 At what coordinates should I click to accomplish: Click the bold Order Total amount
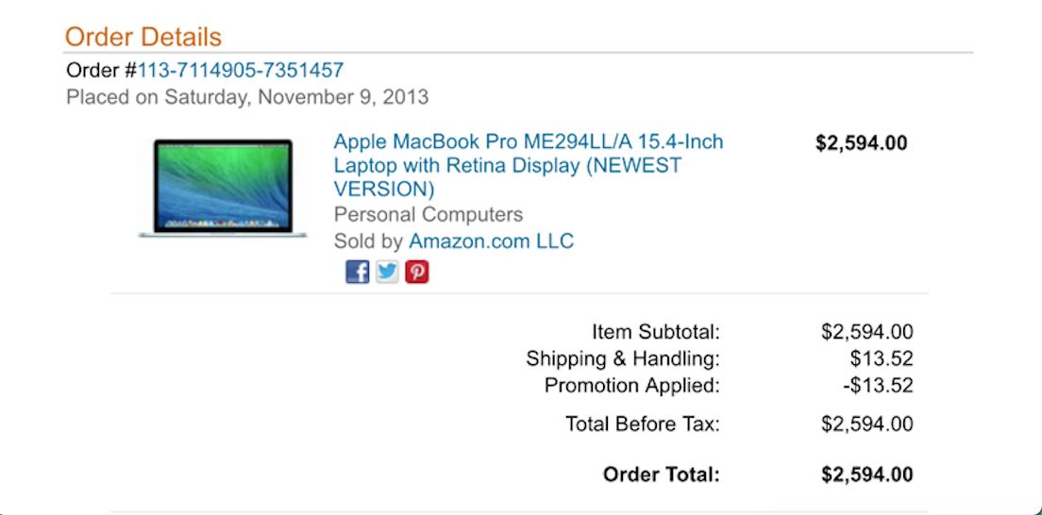(x=867, y=474)
